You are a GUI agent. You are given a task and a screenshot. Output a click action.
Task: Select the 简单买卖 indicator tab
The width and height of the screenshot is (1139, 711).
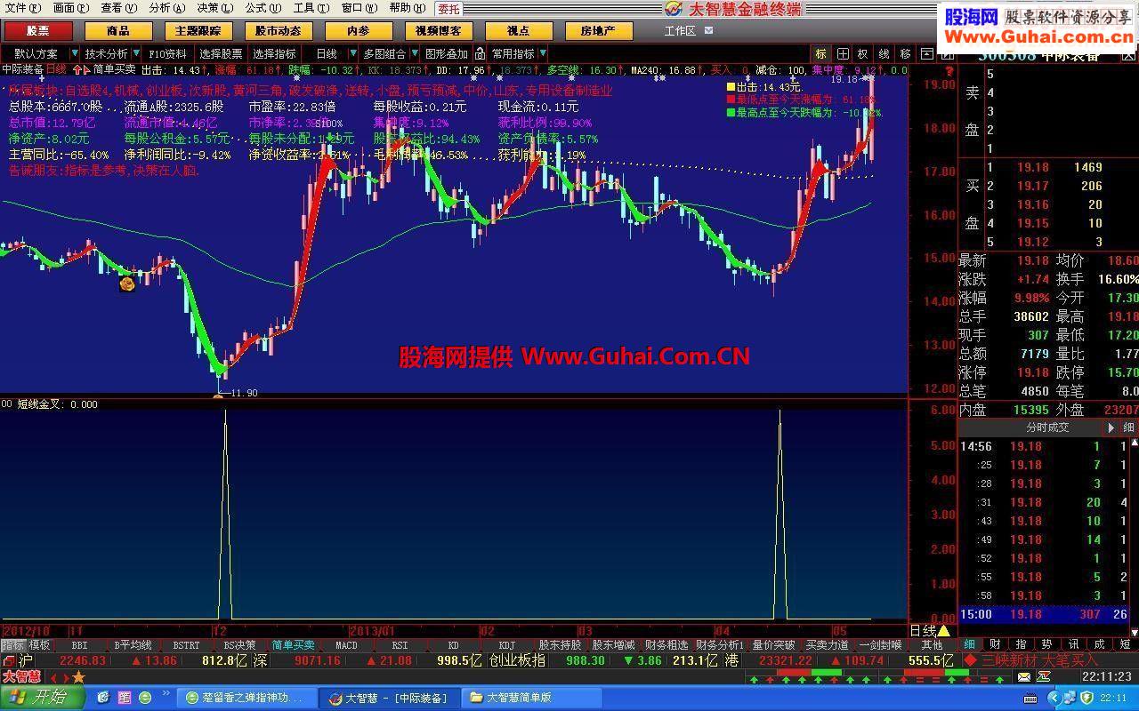[293, 645]
